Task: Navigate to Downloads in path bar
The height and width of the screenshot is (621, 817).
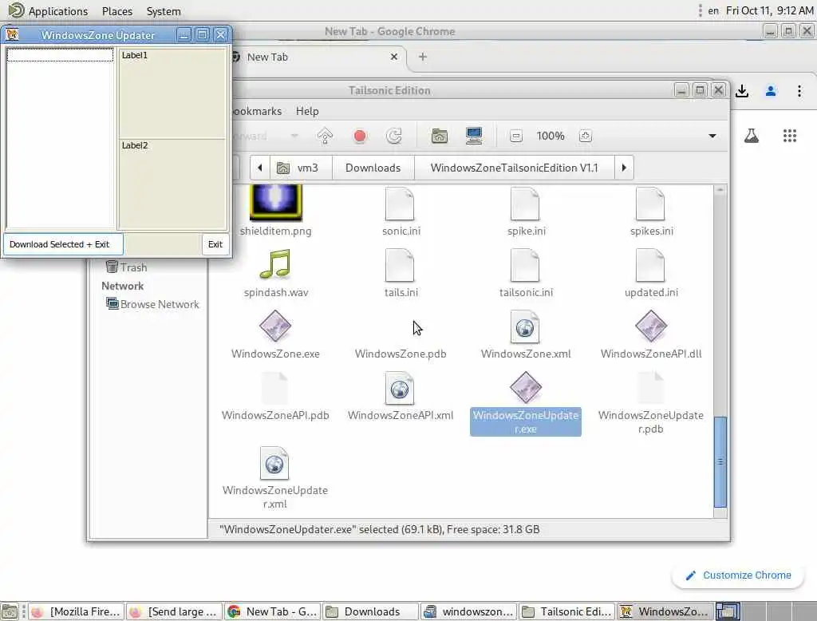Action: (373, 168)
